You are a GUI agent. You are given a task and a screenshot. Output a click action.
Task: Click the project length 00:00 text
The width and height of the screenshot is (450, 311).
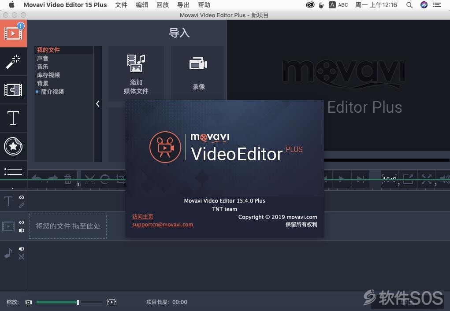pos(180,302)
